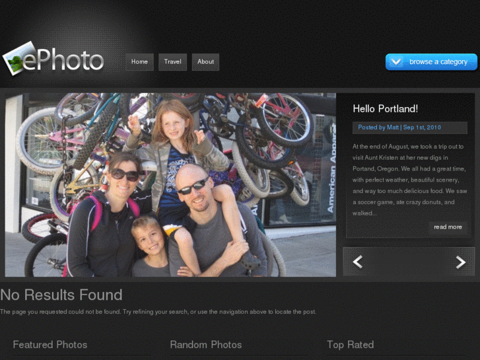Click the No Results Found heading
This screenshot has height=360, width=480.
[61, 295]
